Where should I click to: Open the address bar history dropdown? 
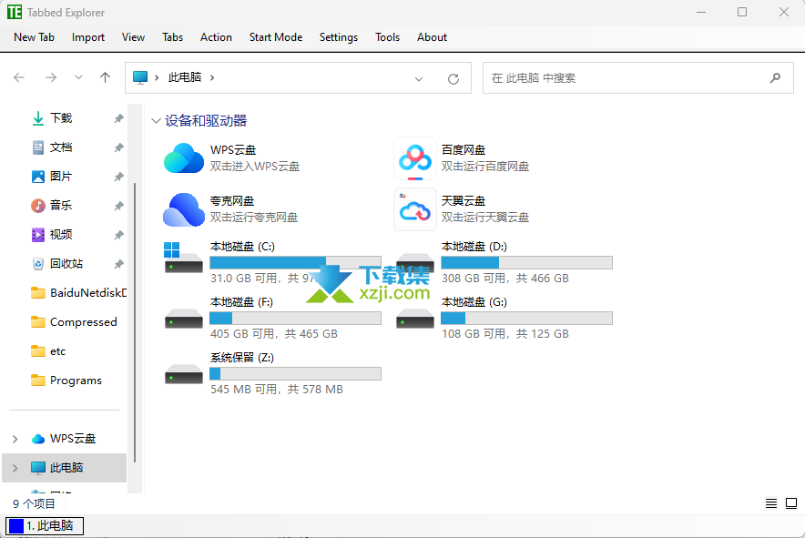[419, 78]
